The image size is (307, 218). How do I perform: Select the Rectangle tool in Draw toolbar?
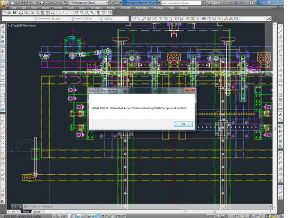pos(281,46)
